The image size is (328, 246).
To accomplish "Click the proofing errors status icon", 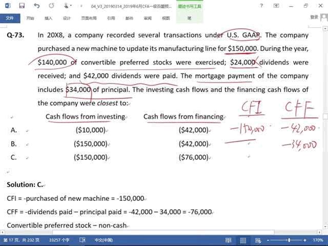I will click(83, 240).
